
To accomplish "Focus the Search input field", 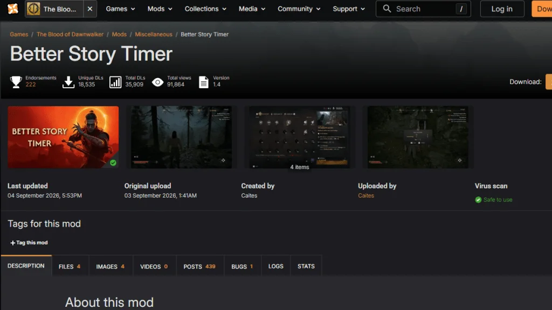I will tap(423, 9).
